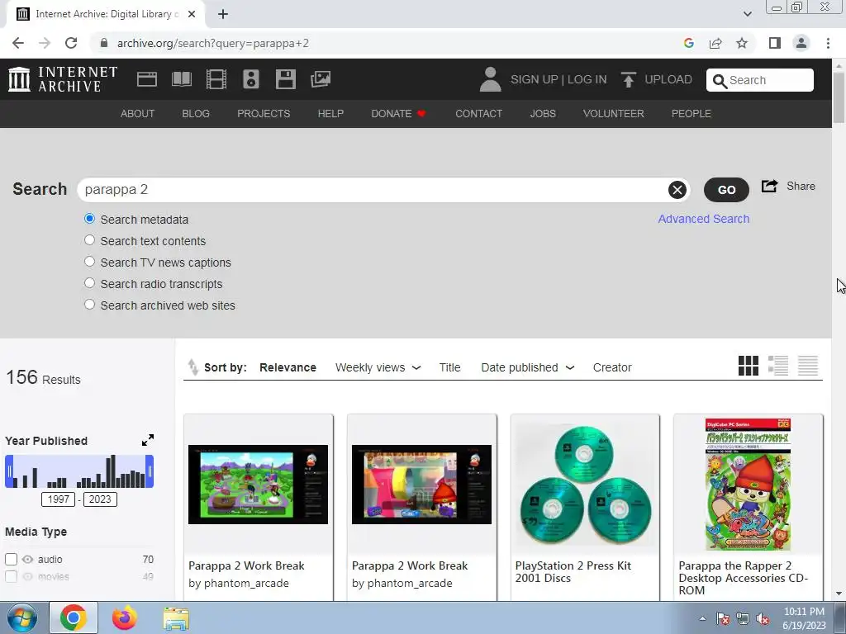
Task: Select Search radio transcripts option
Action: pyautogui.click(x=89, y=283)
